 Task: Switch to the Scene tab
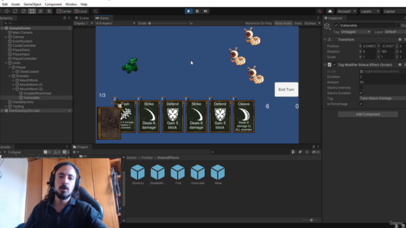pyautogui.click(x=82, y=18)
